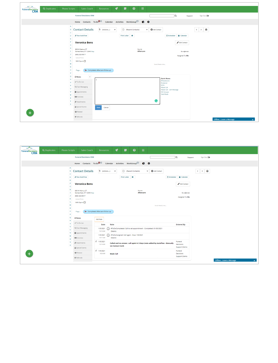Click the gear icon next to #ToDoAssigned note
Screen dimensions: 278x363
[108, 235]
